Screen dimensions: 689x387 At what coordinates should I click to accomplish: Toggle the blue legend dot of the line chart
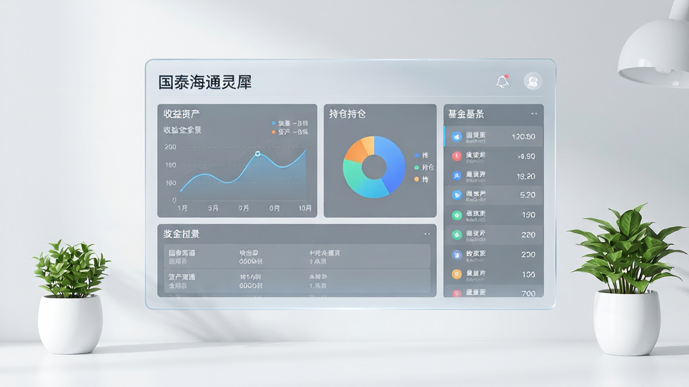(274, 124)
